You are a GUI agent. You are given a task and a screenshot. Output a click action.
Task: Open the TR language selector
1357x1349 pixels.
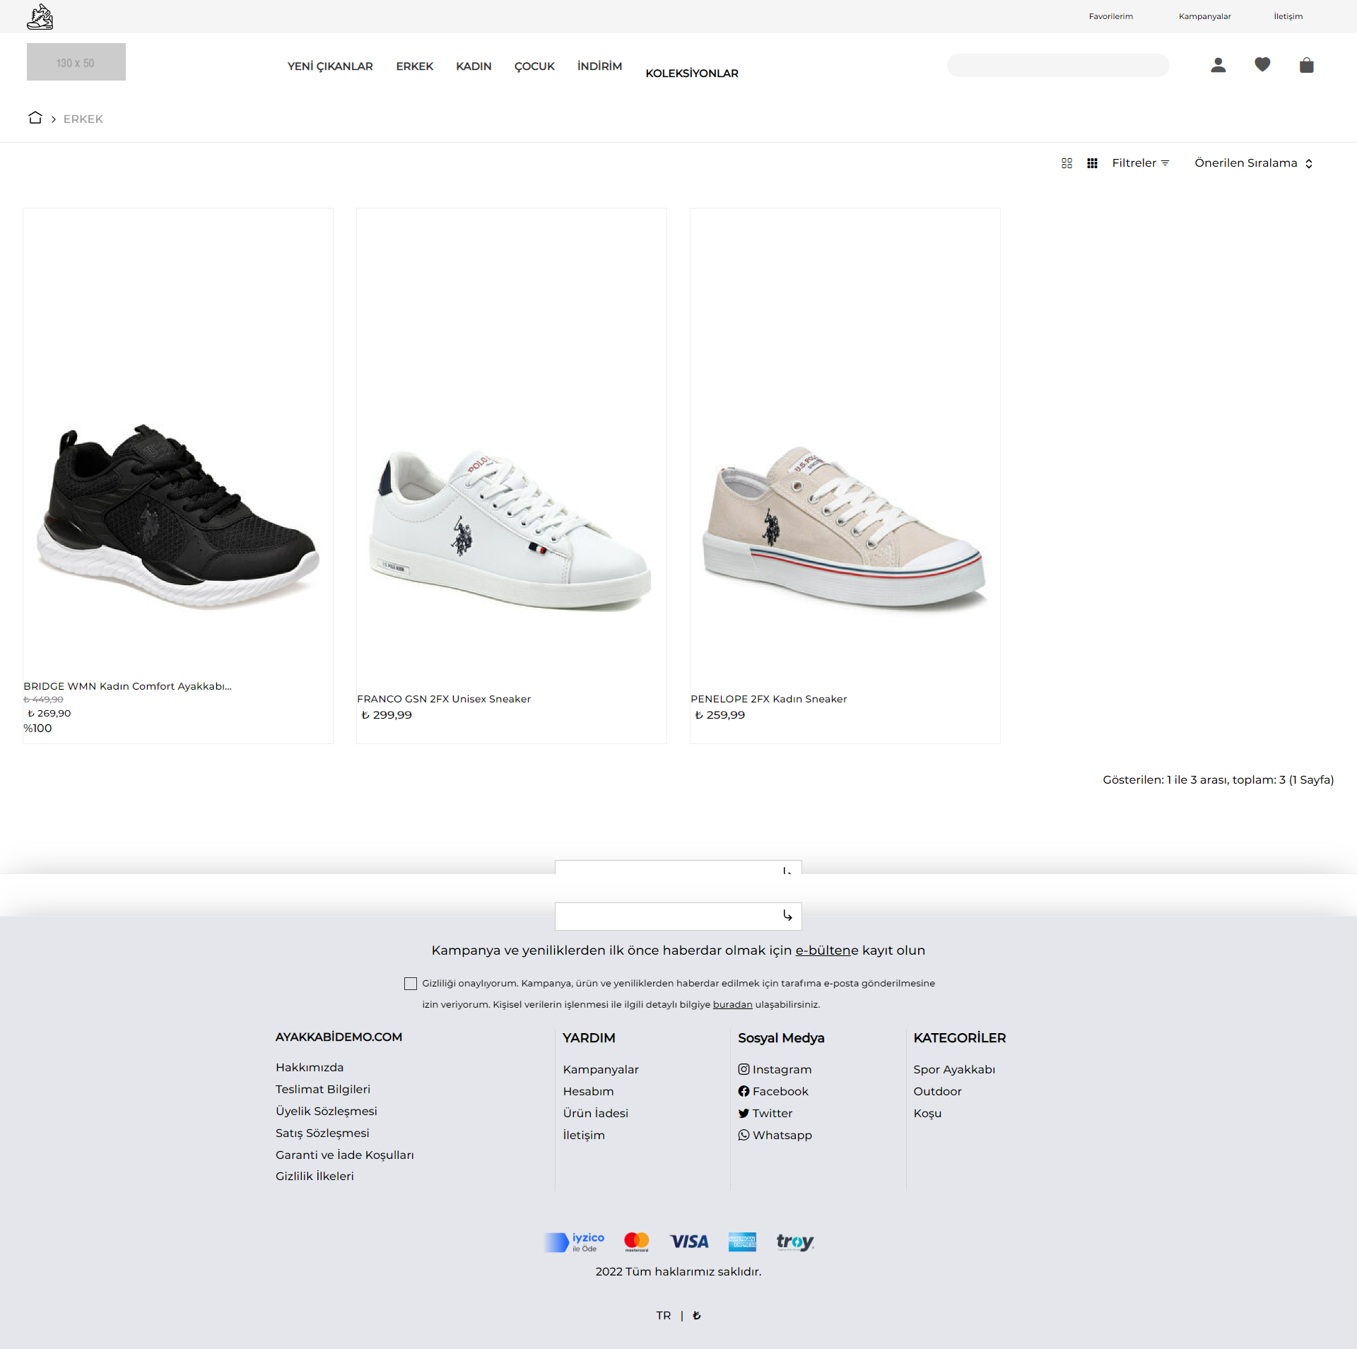pos(663,1315)
